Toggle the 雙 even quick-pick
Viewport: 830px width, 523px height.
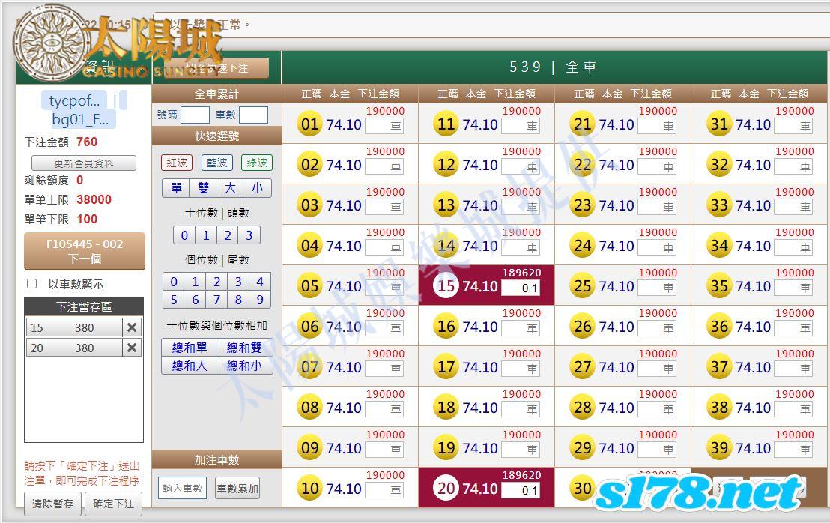[203, 188]
